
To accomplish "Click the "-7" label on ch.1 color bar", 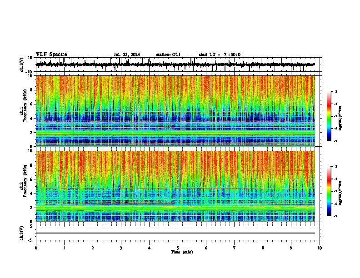I will (335, 141).
